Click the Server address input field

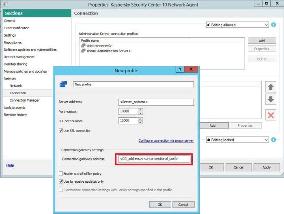pos(156,102)
